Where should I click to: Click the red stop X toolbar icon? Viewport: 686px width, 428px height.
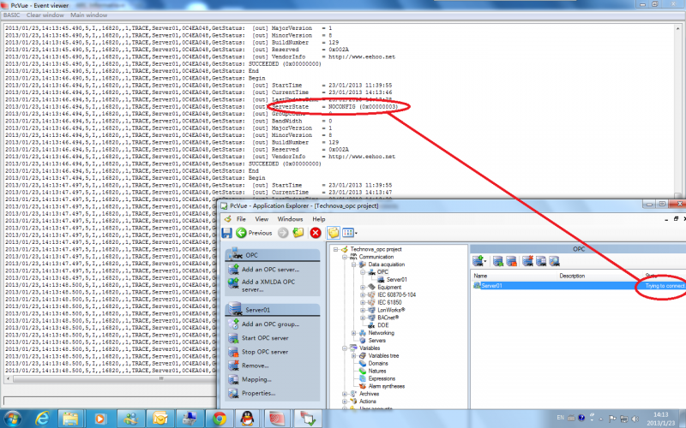316,233
